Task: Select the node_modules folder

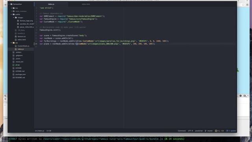Action: point(21,11)
